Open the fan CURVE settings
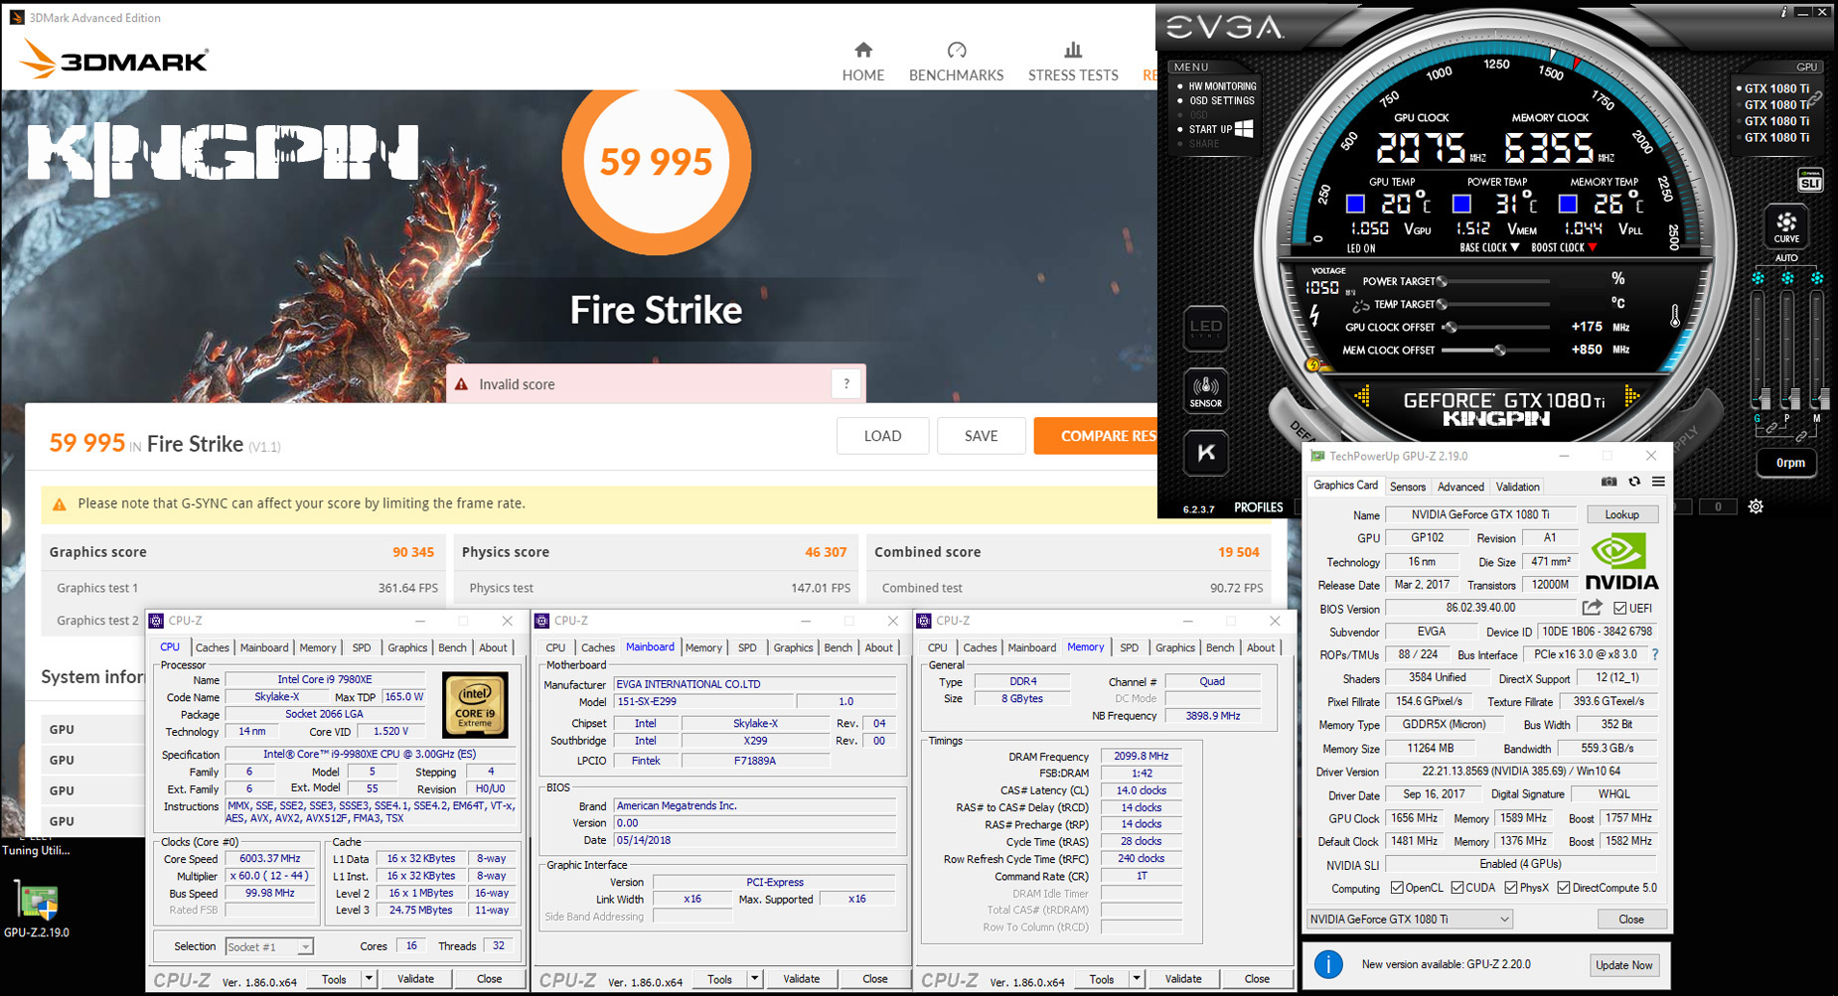Viewport: 1838px width, 996px height. [1786, 226]
